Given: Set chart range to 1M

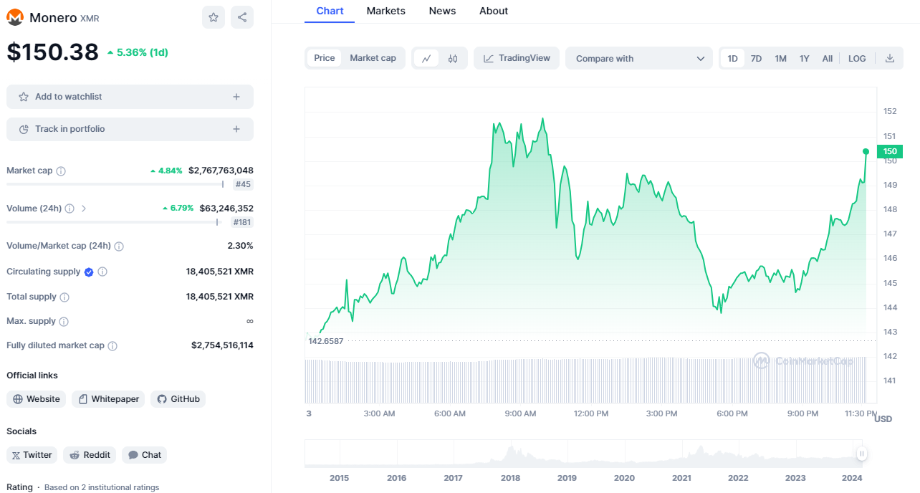Looking at the screenshot, I should [781, 59].
